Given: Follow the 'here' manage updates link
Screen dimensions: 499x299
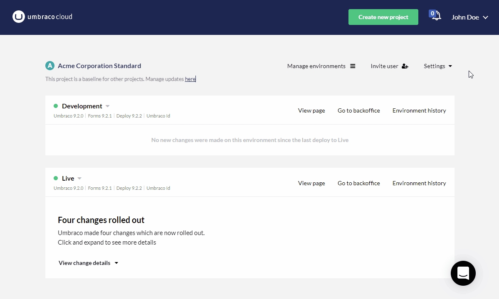Looking at the screenshot, I should click(x=190, y=79).
